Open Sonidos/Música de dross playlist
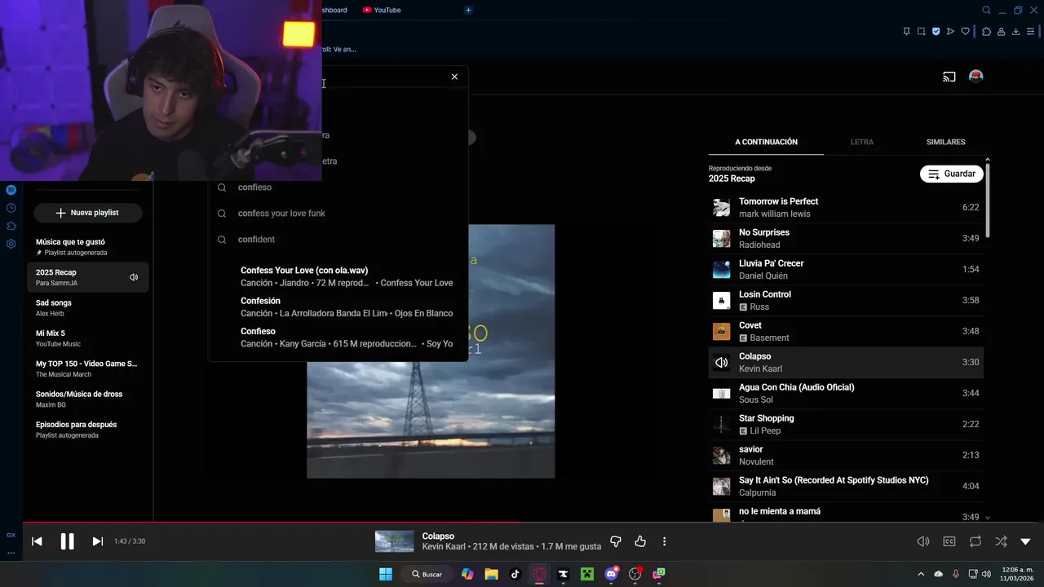1044x587 pixels. click(88, 399)
